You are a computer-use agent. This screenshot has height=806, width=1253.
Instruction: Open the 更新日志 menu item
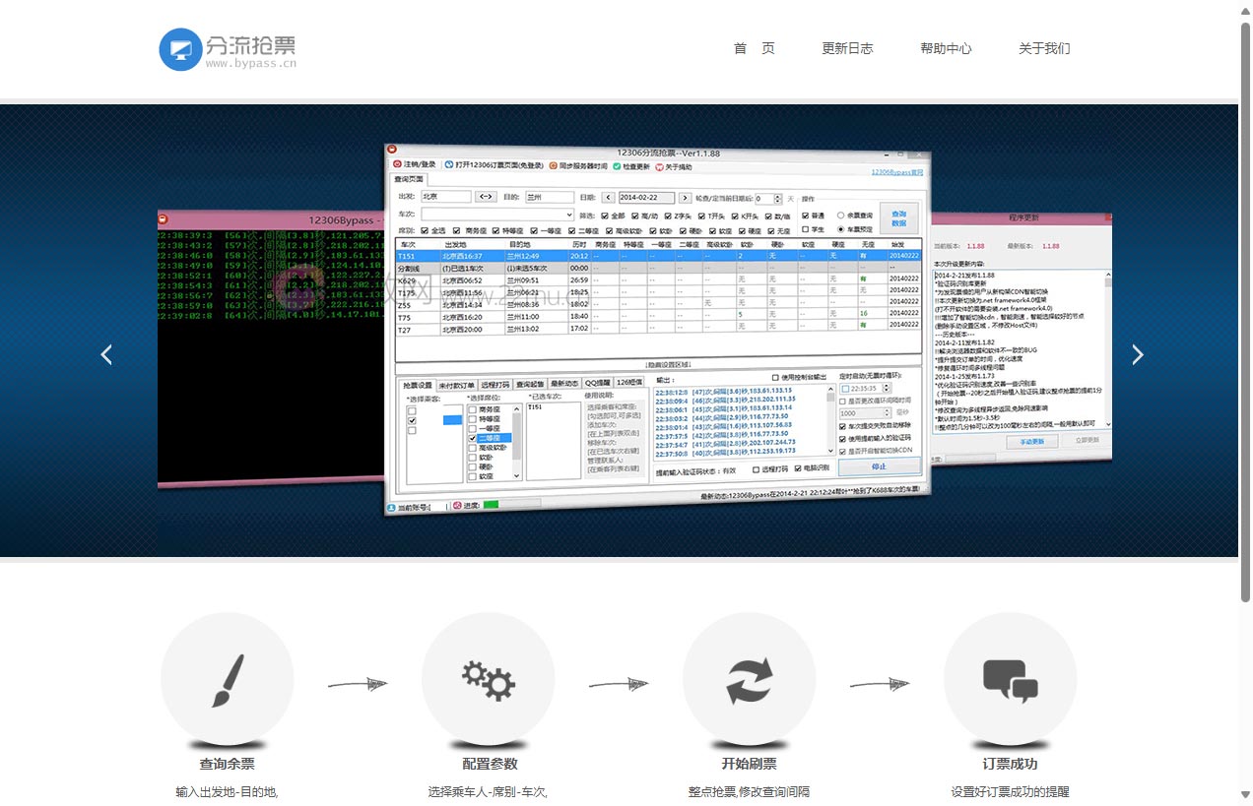click(847, 48)
